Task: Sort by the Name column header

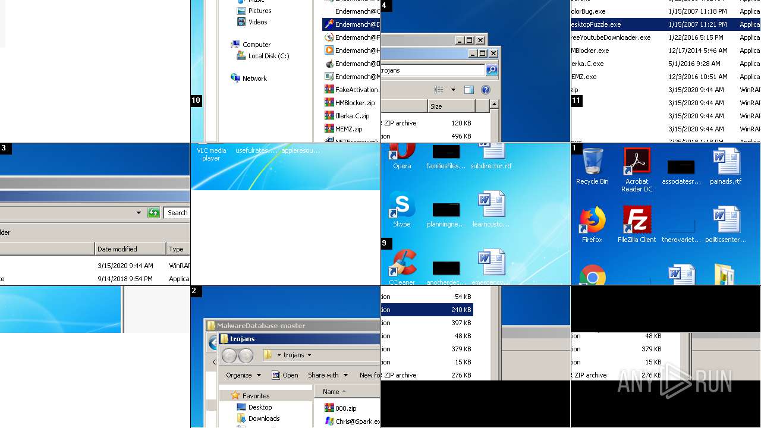Action: click(x=347, y=392)
